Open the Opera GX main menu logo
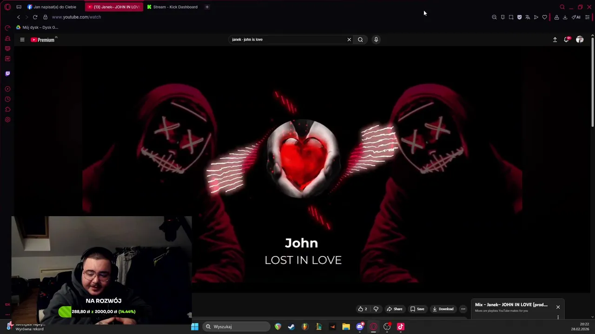595x334 pixels. [x=7, y=7]
